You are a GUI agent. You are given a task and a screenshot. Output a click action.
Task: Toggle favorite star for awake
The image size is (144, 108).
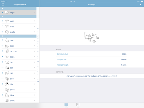click(x=3, y=32)
